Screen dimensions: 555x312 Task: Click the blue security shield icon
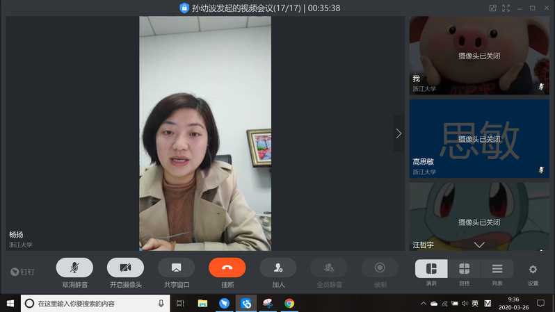(x=184, y=8)
